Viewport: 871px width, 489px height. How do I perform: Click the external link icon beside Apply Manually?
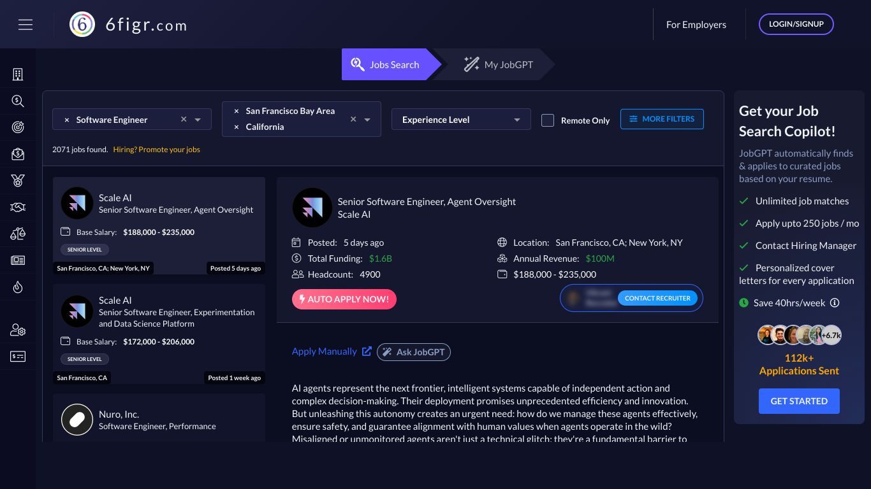[367, 351]
